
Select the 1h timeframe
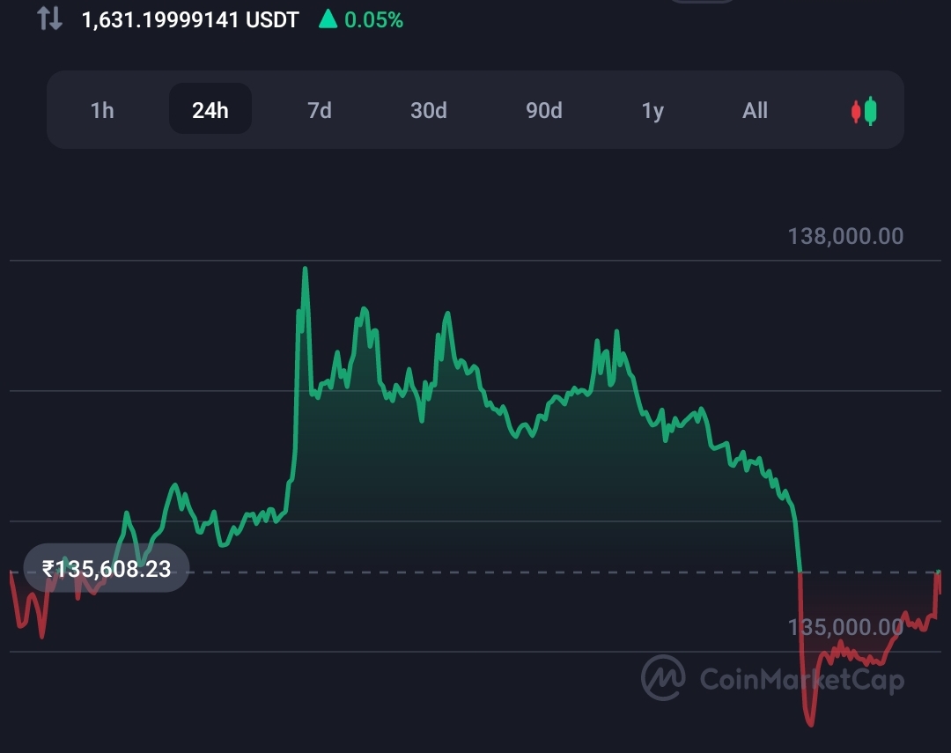pos(102,110)
